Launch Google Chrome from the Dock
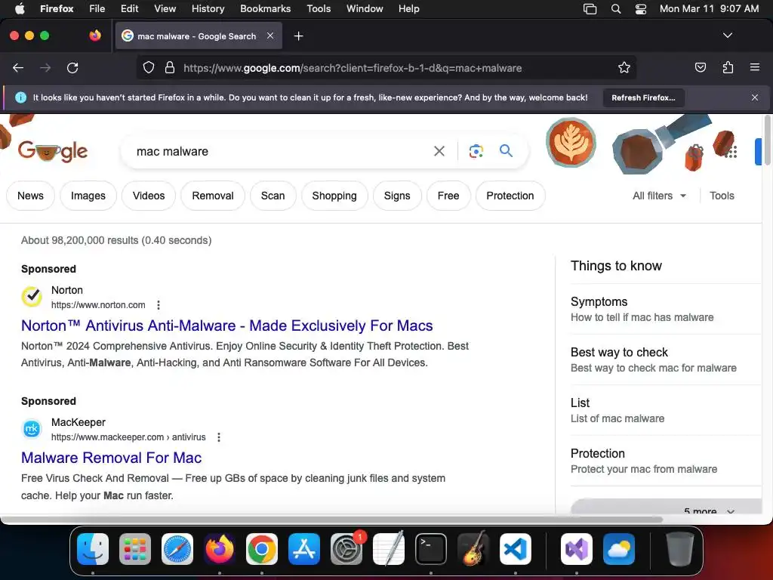773x580 pixels. click(262, 549)
